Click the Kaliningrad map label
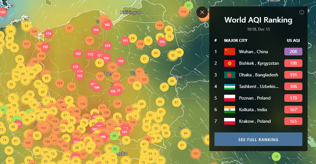This screenshot has width=316, height=164. [131, 13]
